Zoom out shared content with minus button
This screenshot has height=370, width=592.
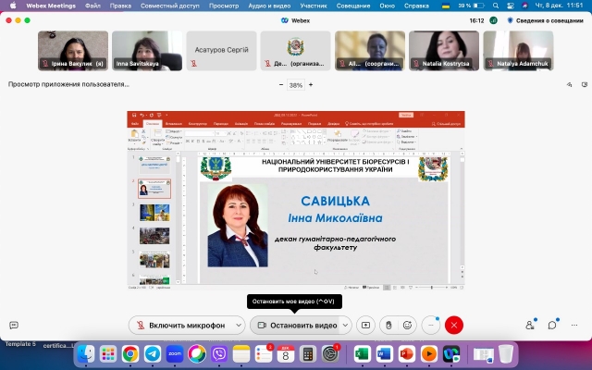(281, 85)
